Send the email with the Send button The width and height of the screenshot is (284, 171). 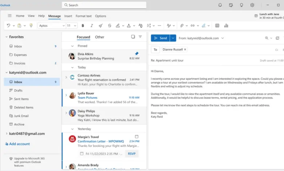tap(160, 38)
